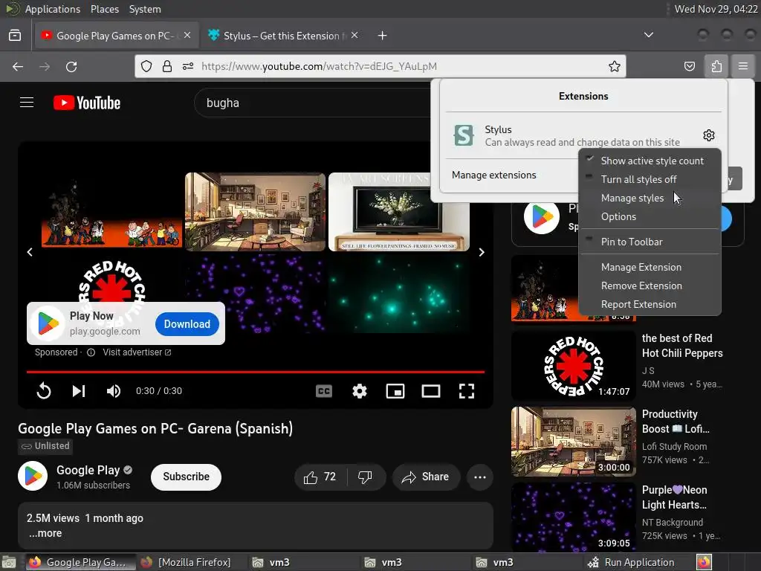The height and width of the screenshot is (571, 761).
Task: Click the Download ad button
Action: point(187,324)
